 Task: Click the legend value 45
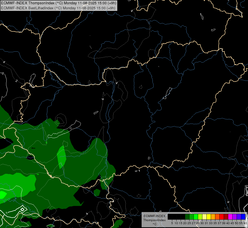(232, 223)
